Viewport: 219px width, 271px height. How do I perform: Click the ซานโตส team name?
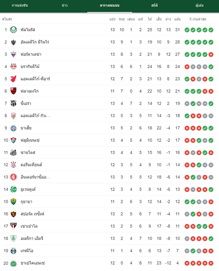tap(28, 152)
